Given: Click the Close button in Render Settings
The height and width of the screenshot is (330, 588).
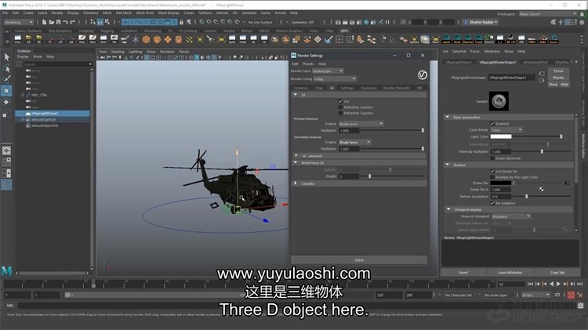Looking at the screenshot, I should pos(359,260).
